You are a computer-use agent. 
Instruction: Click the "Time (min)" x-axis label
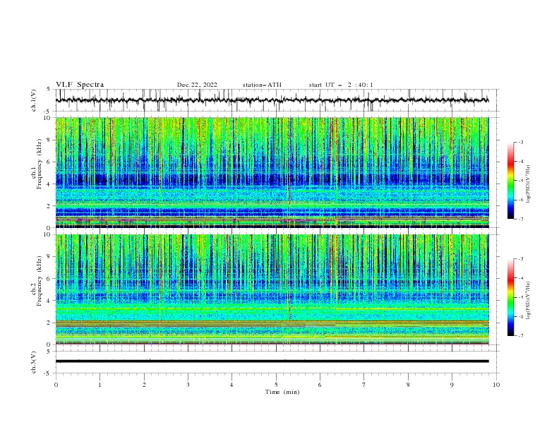coord(282,392)
